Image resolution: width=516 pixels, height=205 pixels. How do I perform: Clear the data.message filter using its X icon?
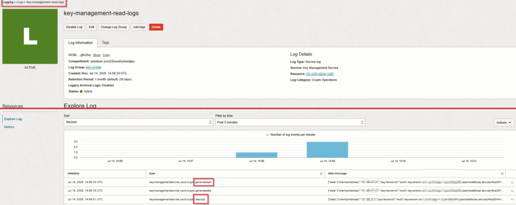pyautogui.click(x=502, y=173)
